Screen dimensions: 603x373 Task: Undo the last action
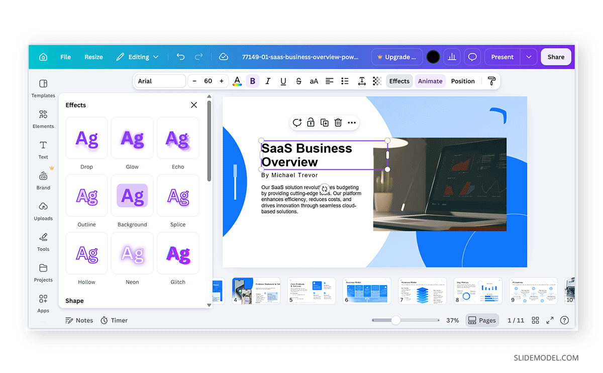click(180, 57)
